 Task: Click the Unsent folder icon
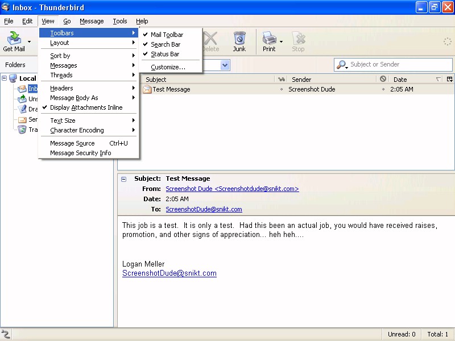pyautogui.click(x=22, y=99)
